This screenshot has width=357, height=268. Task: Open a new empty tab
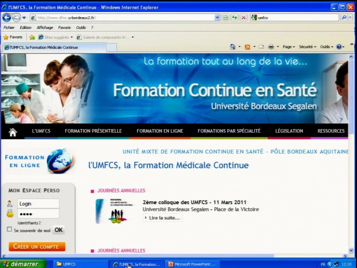(x=111, y=48)
